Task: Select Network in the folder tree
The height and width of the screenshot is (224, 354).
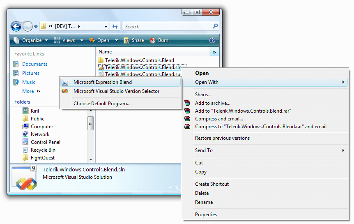Action: click(40, 134)
